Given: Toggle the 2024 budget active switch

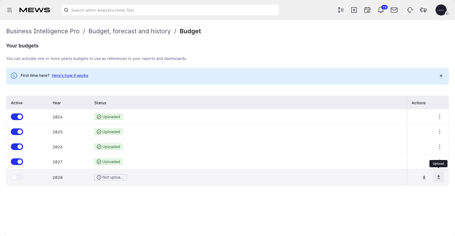Looking at the screenshot, I should (x=17, y=117).
